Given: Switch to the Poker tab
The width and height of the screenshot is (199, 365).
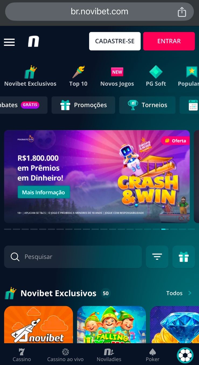Looking at the screenshot, I should [153, 355].
